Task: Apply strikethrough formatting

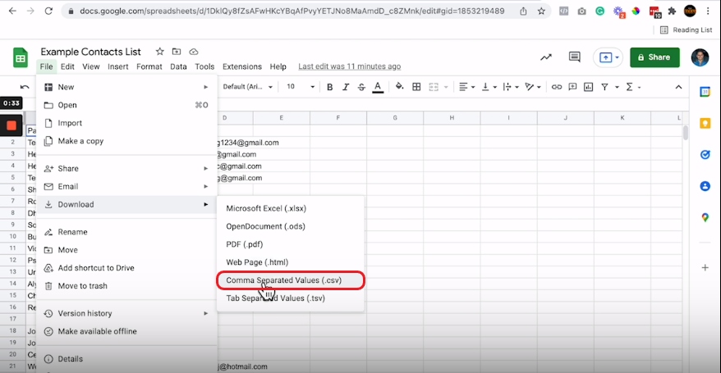Action: coord(361,87)
